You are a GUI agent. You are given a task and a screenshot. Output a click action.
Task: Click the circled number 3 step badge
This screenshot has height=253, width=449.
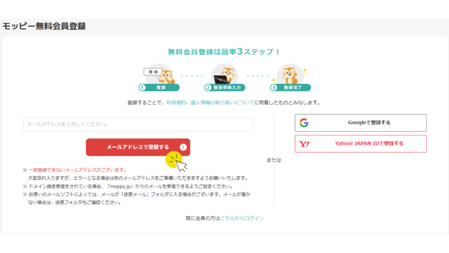pyautogui.click(x=274, y=87)
